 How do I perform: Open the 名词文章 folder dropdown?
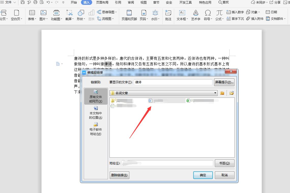[215, 93]
